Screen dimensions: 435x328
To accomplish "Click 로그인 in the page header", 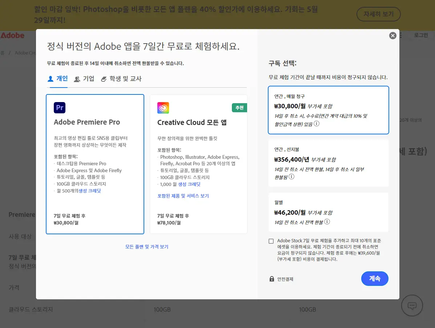I will click(x=421, y=35).
